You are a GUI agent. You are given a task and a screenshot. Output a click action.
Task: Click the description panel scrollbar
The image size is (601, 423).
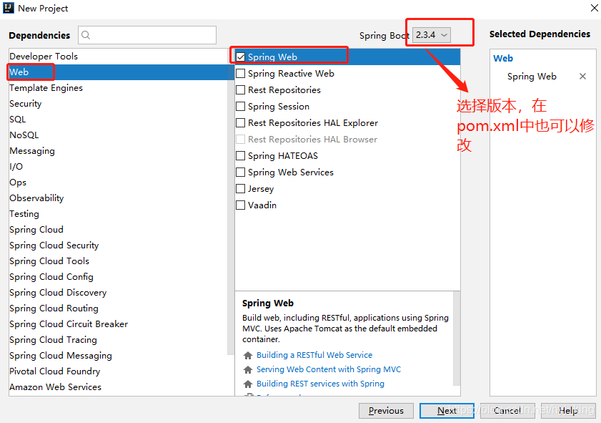pyautogui.click(x=457, y=338)
